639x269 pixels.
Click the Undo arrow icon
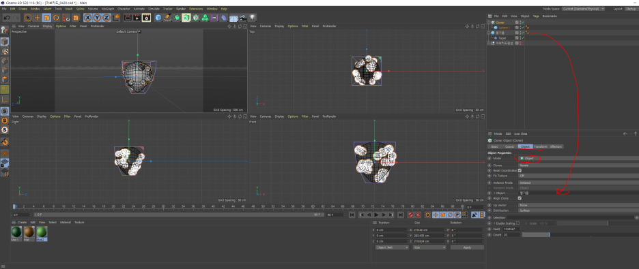(x=7, y=18)
